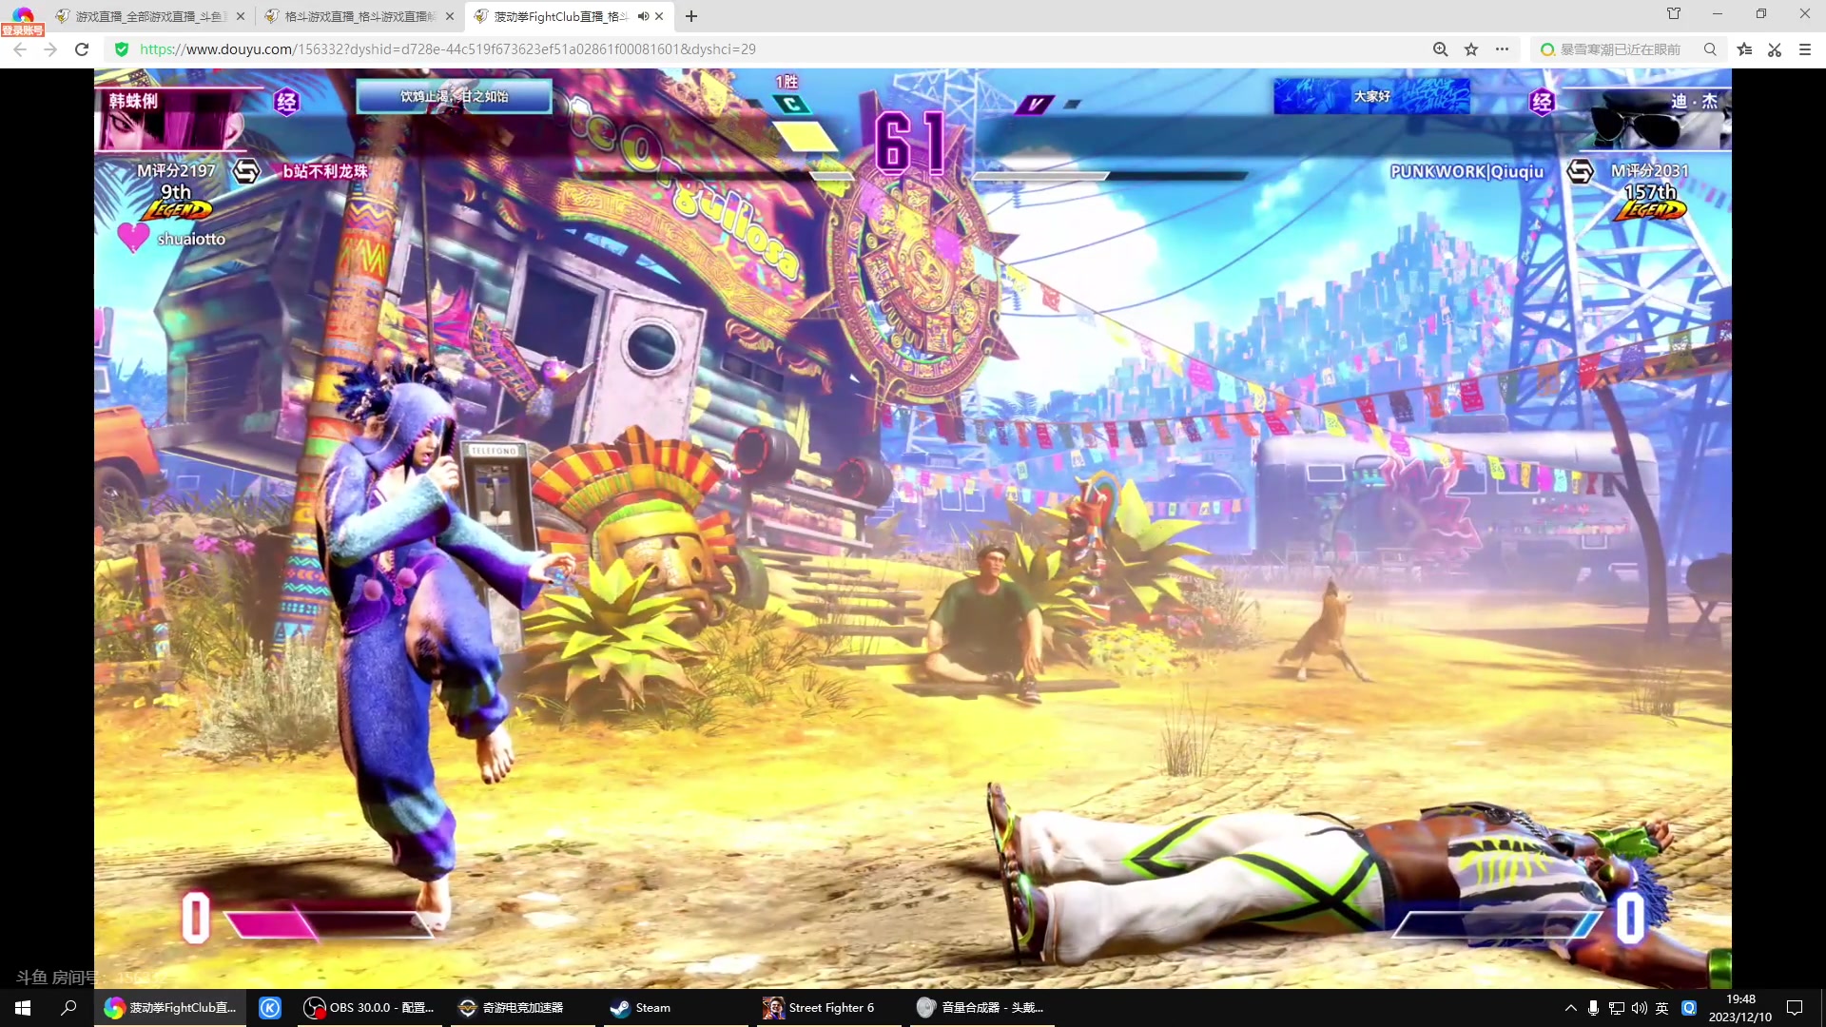The width and height of the screenshot is (1826, 1027).
Task: Open a new browser tab
Action: point(691,16)
